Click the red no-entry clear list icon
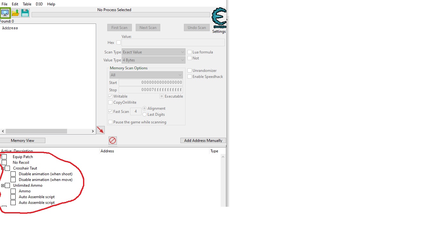This screenshot has height=236, width=424. point(113,141)
